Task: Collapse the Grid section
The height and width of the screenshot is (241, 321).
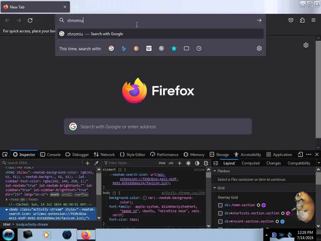Action: pos(215,188)
